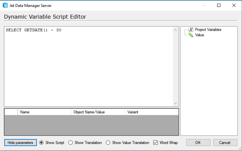242x151 pixels.
Task: Click the Object Name/Value column header
Action: point(98,112)
